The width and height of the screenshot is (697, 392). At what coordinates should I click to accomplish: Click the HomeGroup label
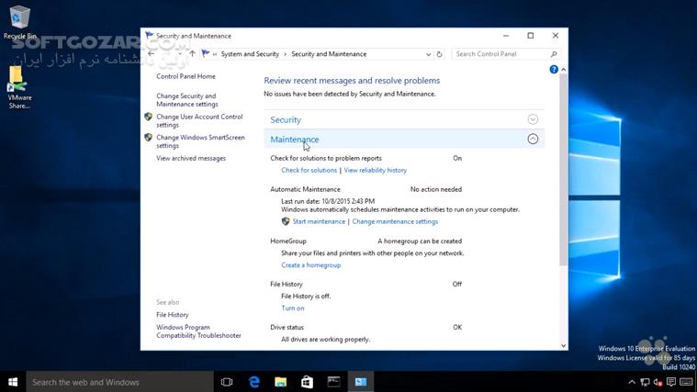click(288, 241)
